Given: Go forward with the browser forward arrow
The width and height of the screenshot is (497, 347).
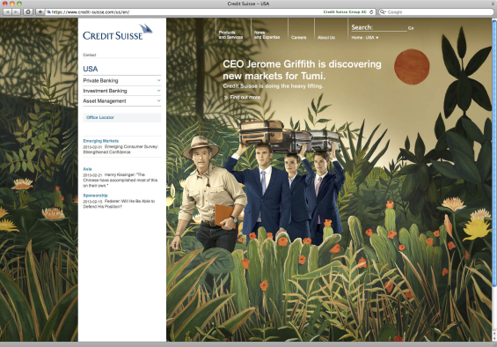Looking at the screenshot, I should click(16, 11).
